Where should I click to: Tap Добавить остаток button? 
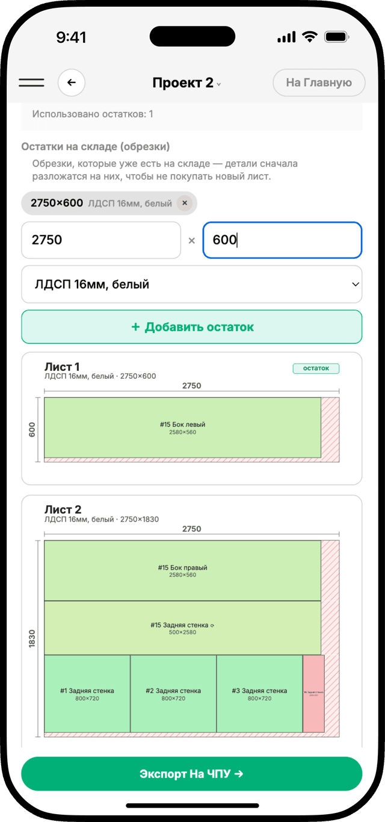(x=192, y=327)
